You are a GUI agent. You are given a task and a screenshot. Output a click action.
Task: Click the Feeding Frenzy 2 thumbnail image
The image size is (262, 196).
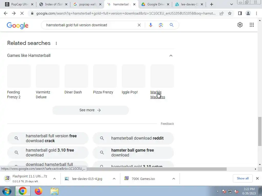coord(19,76)
